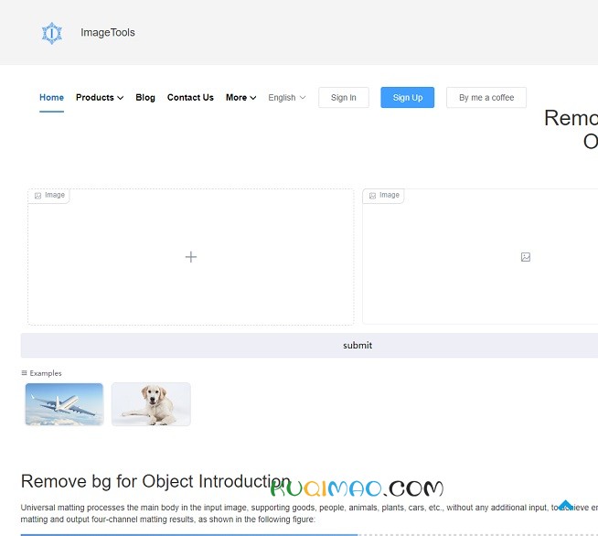Click the small image icon on right Image label
Viewport: 598px width, 536px height.
(x=372, y=196)
